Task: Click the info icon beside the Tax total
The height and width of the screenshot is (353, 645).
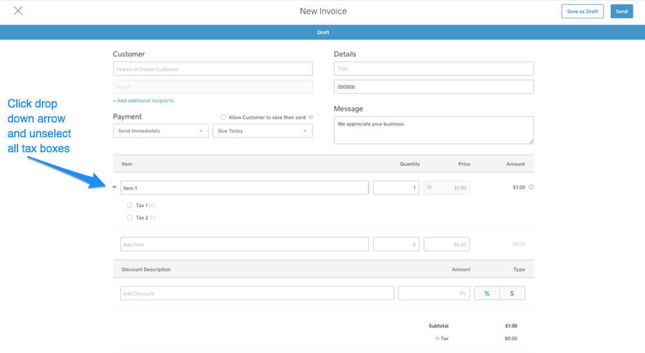Action: coord(437,338)
